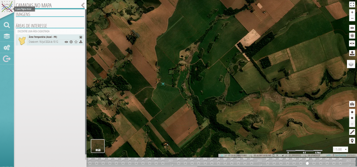Center map on Área Temporária target icon
Image resolution: width=357 pixels, height=167 pixels.
coord(71,42)
